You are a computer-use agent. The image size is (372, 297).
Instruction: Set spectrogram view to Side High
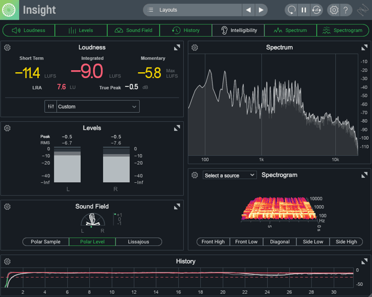346,242
